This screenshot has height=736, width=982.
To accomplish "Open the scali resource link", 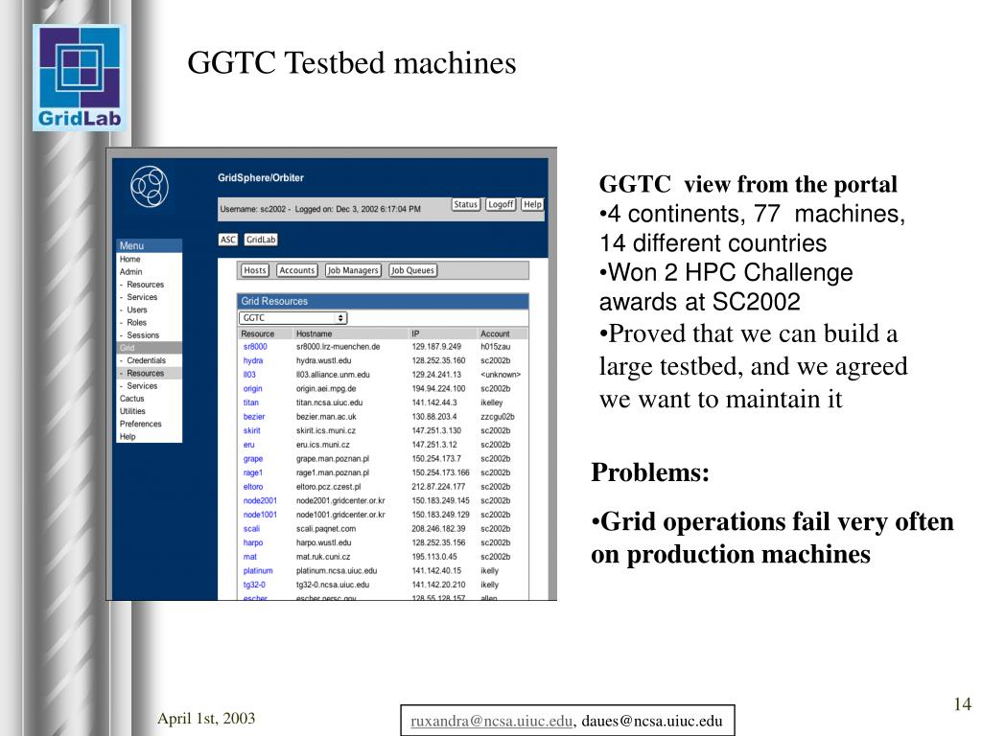I will tap(251, 529).
